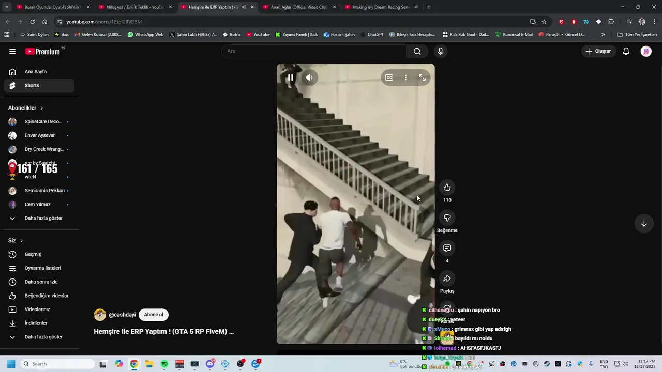This screenshot has width=662, height=372.
Task: Click the cashdayi channel avatar
Action: point(100,315)
